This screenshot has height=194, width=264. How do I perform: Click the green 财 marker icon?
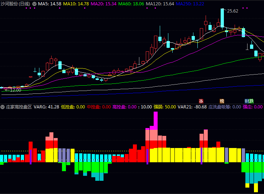coord(247,101)
